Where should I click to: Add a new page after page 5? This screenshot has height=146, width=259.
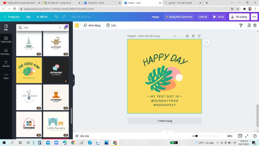[x=199, y=36]
